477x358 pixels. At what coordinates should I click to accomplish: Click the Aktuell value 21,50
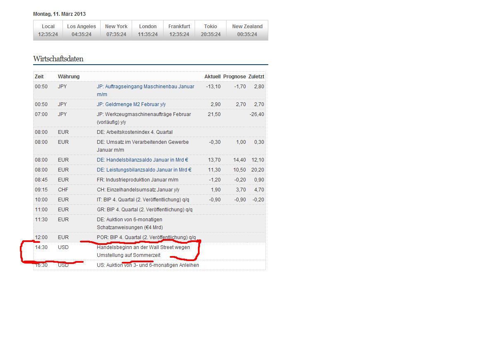coord(214,114)
